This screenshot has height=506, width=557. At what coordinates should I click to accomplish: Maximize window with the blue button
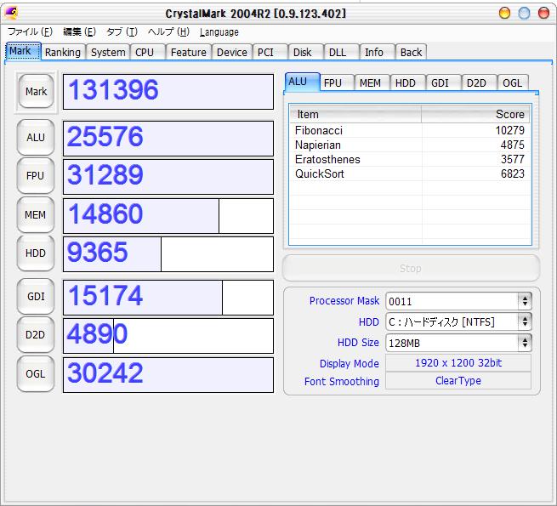point(524,13)
